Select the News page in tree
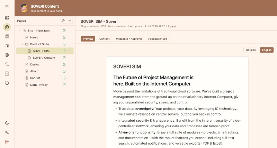Image resolution: width=277 pixels, height=148 pixels. 34,37
